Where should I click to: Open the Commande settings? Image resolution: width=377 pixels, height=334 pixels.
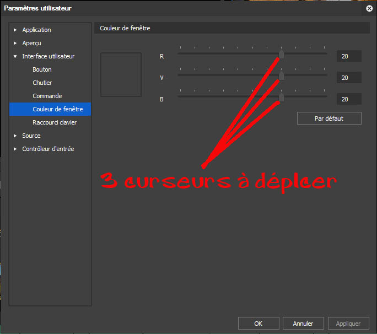tap(47, 96)
